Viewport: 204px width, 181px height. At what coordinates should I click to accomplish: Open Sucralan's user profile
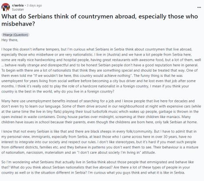point(18,10)
